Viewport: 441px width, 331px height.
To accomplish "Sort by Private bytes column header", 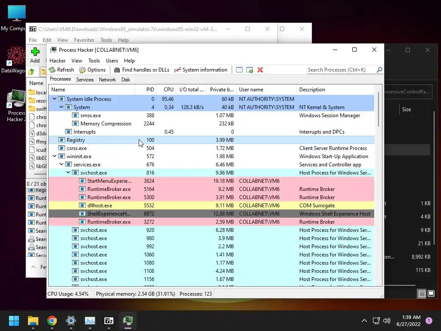I will point(221,90).
